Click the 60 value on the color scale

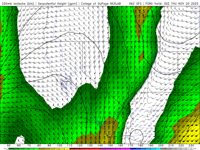19,145
